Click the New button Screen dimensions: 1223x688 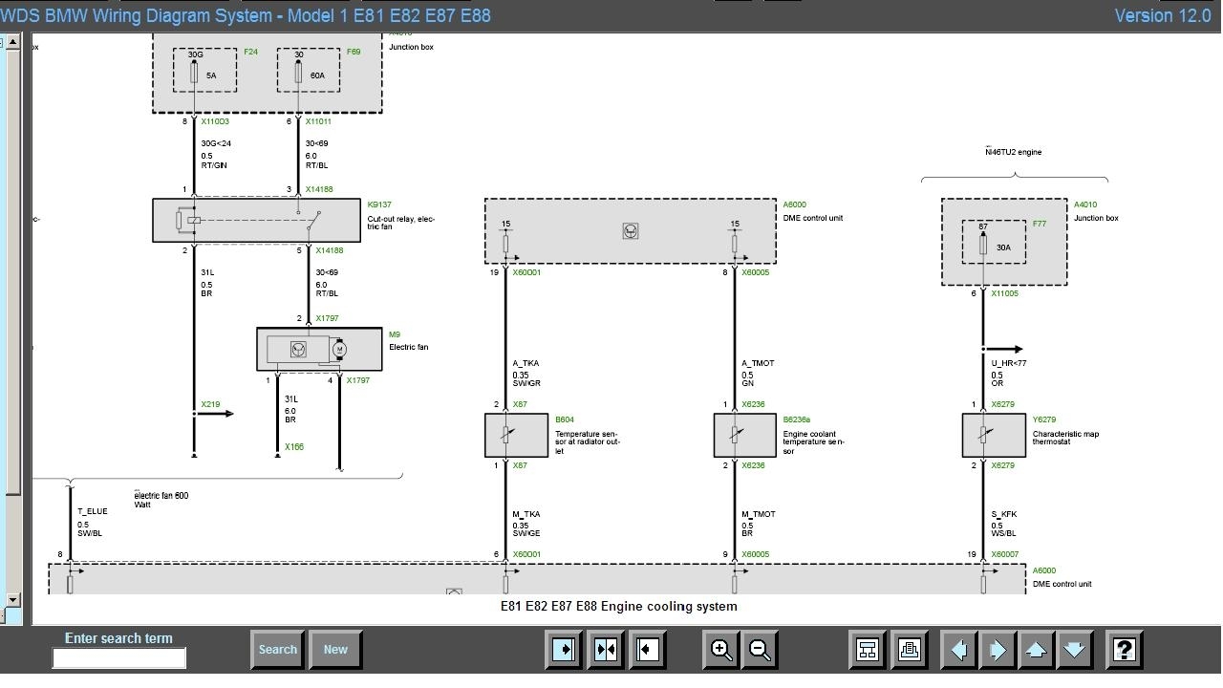coord(335,650)
